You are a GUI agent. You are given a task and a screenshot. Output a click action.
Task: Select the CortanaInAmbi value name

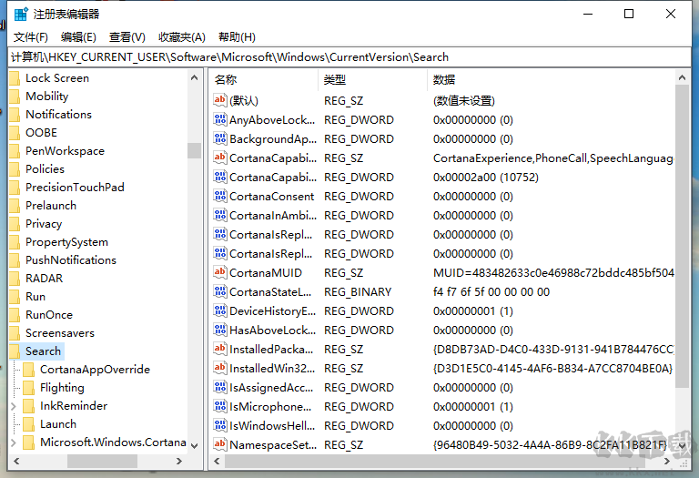pyautogui.click(x=273, y=216)
